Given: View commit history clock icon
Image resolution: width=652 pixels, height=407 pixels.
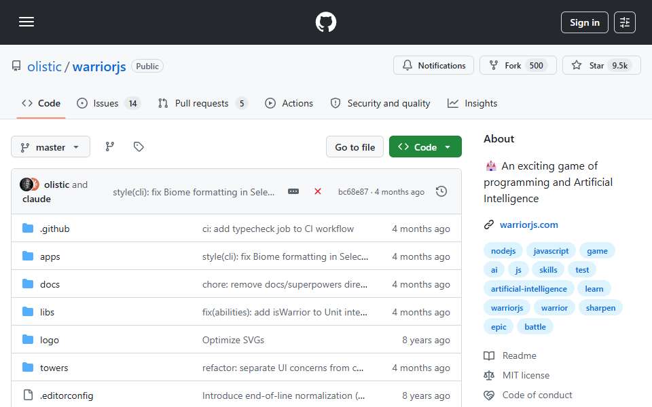Looking at the screenshot, I should coord(441,191).
